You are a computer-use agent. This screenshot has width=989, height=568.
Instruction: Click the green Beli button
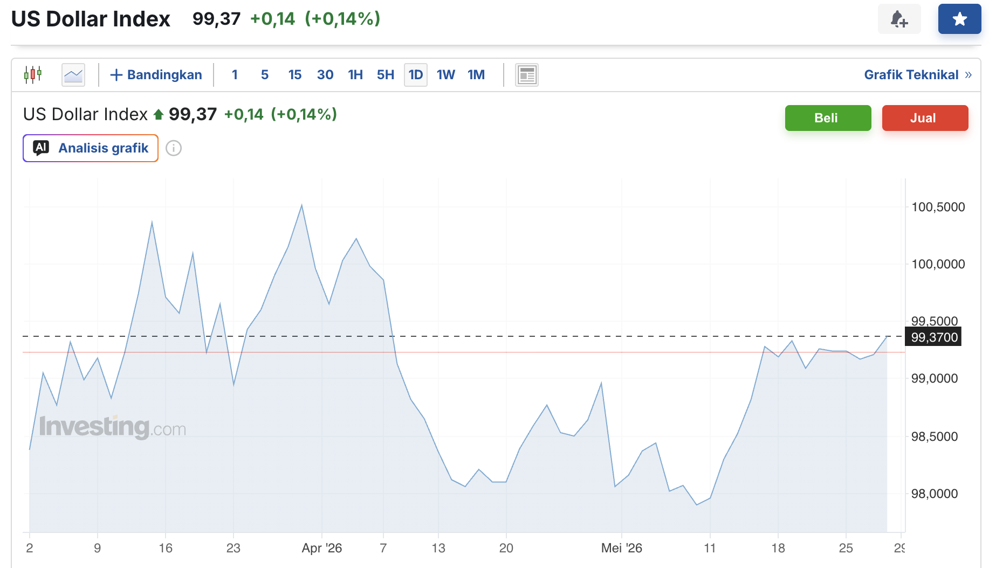tap(828, 118)
